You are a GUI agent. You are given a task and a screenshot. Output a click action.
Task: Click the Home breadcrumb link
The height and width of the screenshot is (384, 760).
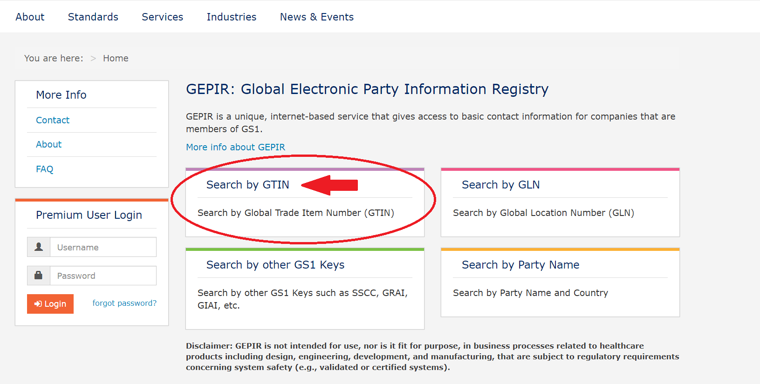(116, 58)
